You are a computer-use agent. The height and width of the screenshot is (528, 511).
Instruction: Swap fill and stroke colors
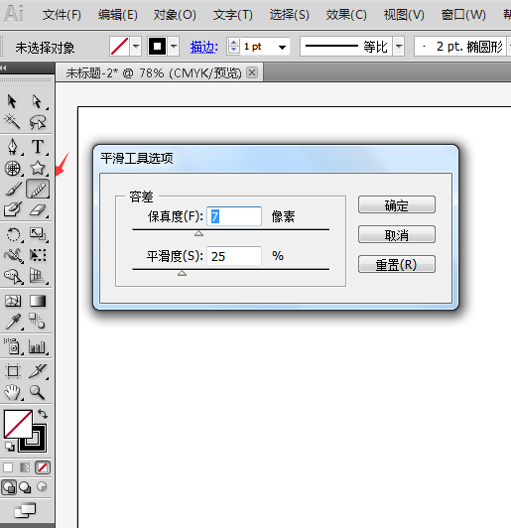[x=43, y=414]
